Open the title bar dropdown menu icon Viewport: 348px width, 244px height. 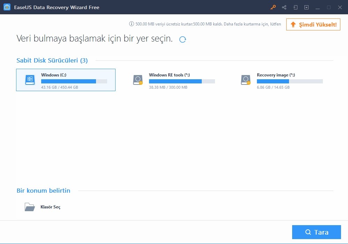[306, 7]
